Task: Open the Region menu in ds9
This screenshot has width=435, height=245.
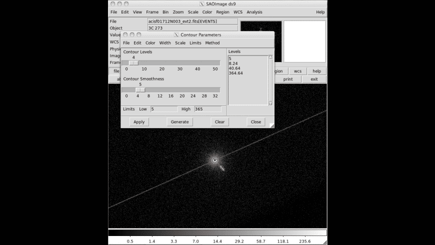Action: point(223,12)
